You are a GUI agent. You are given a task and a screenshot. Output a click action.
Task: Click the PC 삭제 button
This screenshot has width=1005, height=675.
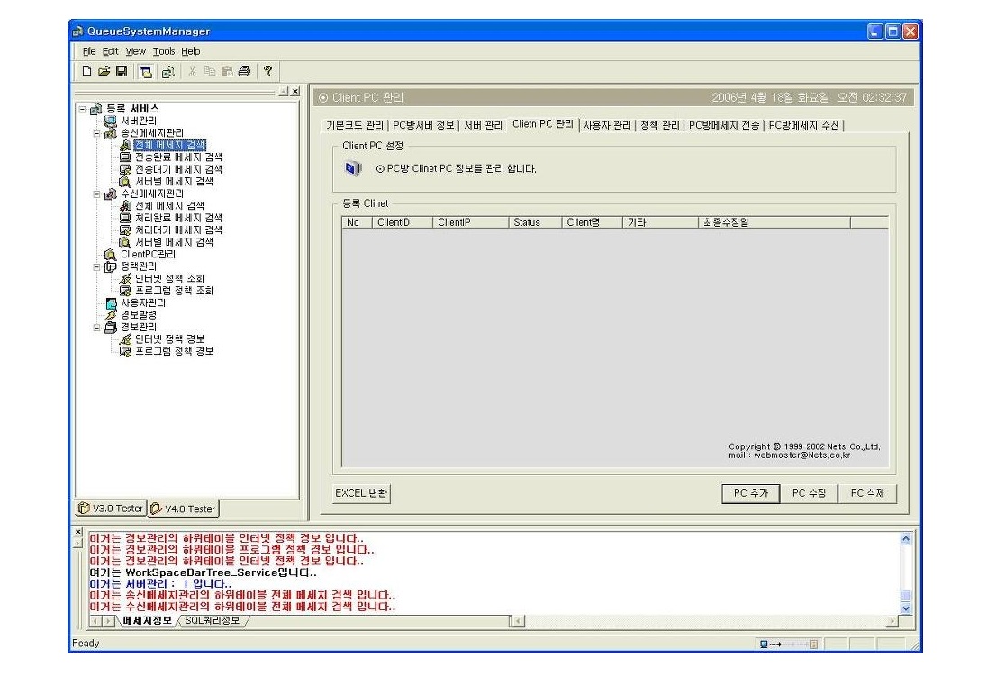(867, 493)
